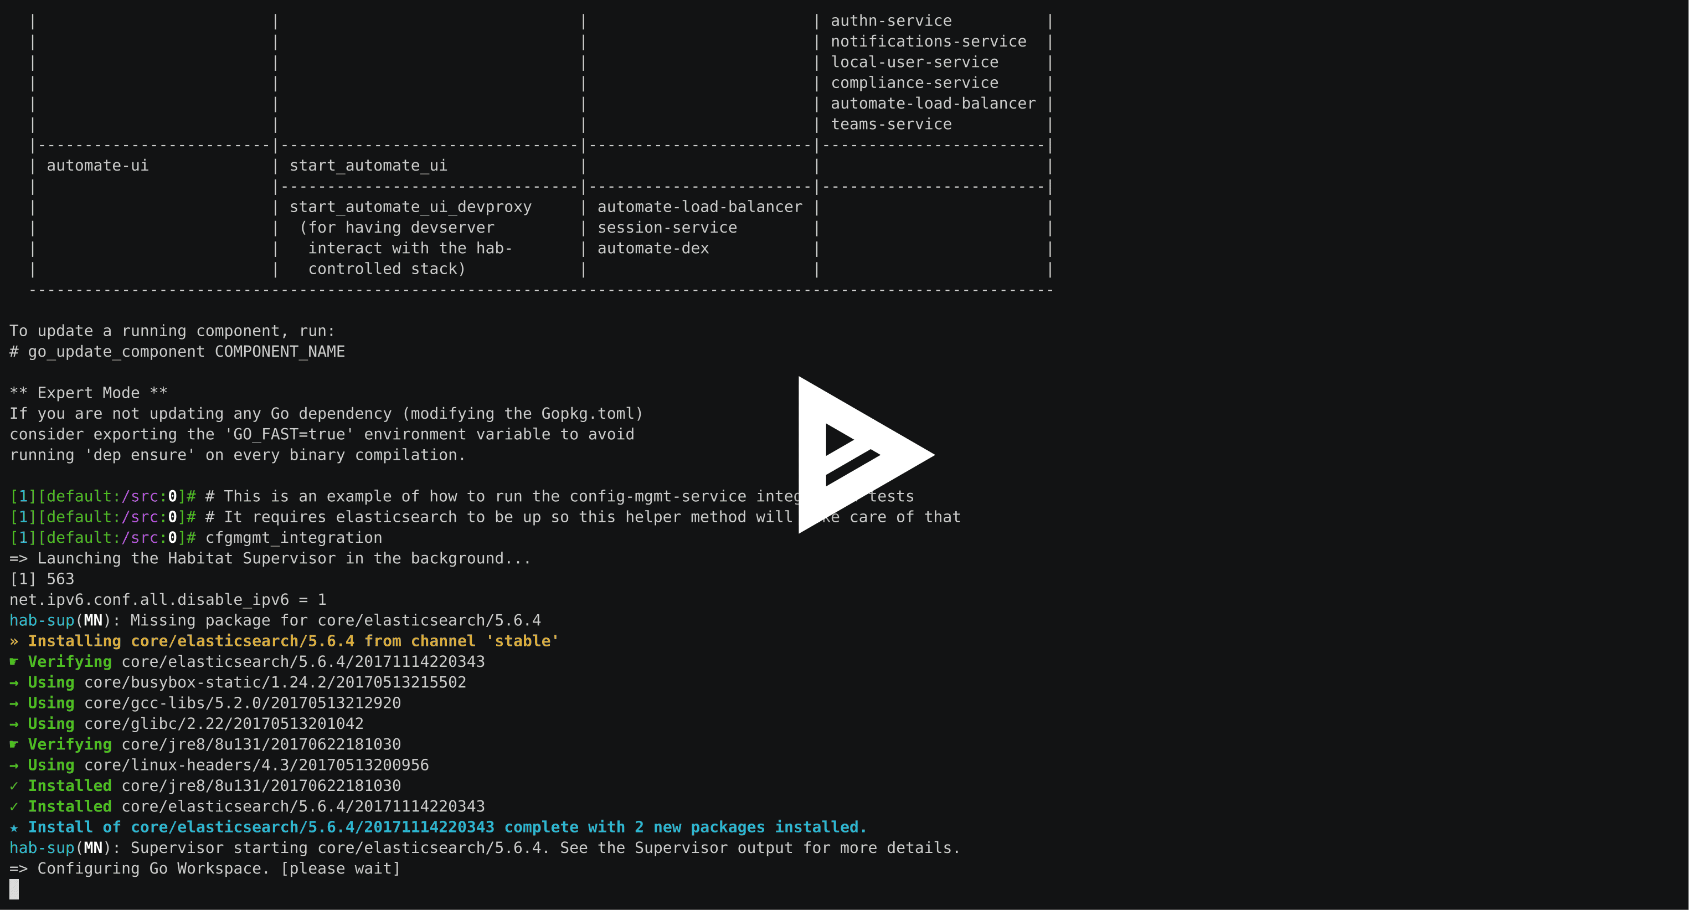Click the arrow icon before Using core/glibc

tap(13, 724)
